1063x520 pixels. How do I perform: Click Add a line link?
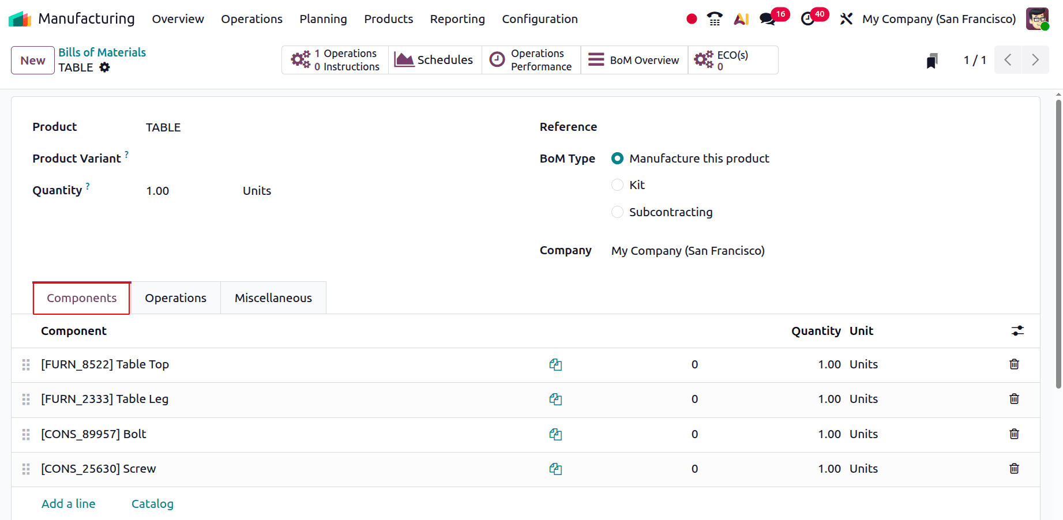pyautogui.click(x=69, y=504)
